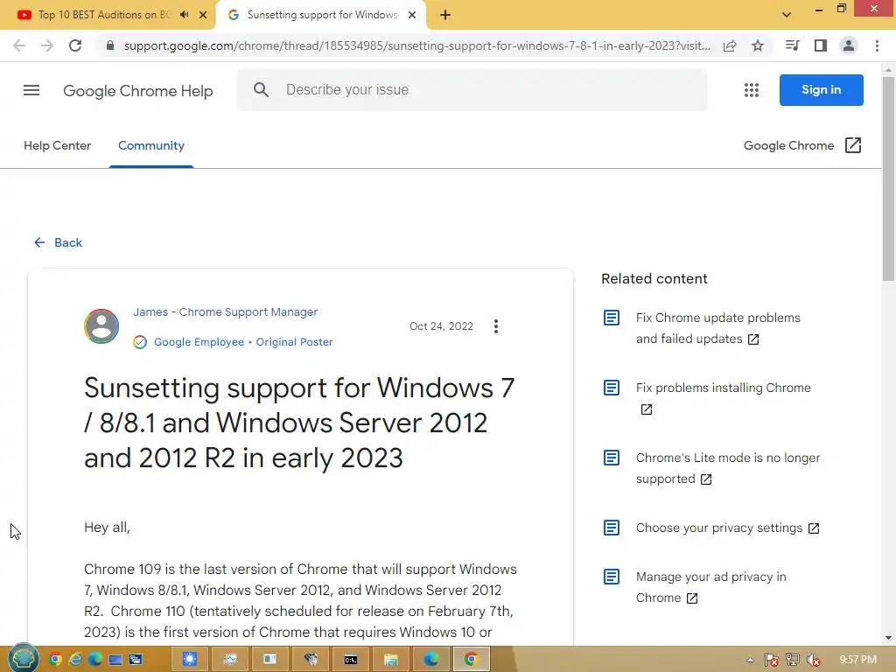Click the address bar URL

click(x=417, y=45)
